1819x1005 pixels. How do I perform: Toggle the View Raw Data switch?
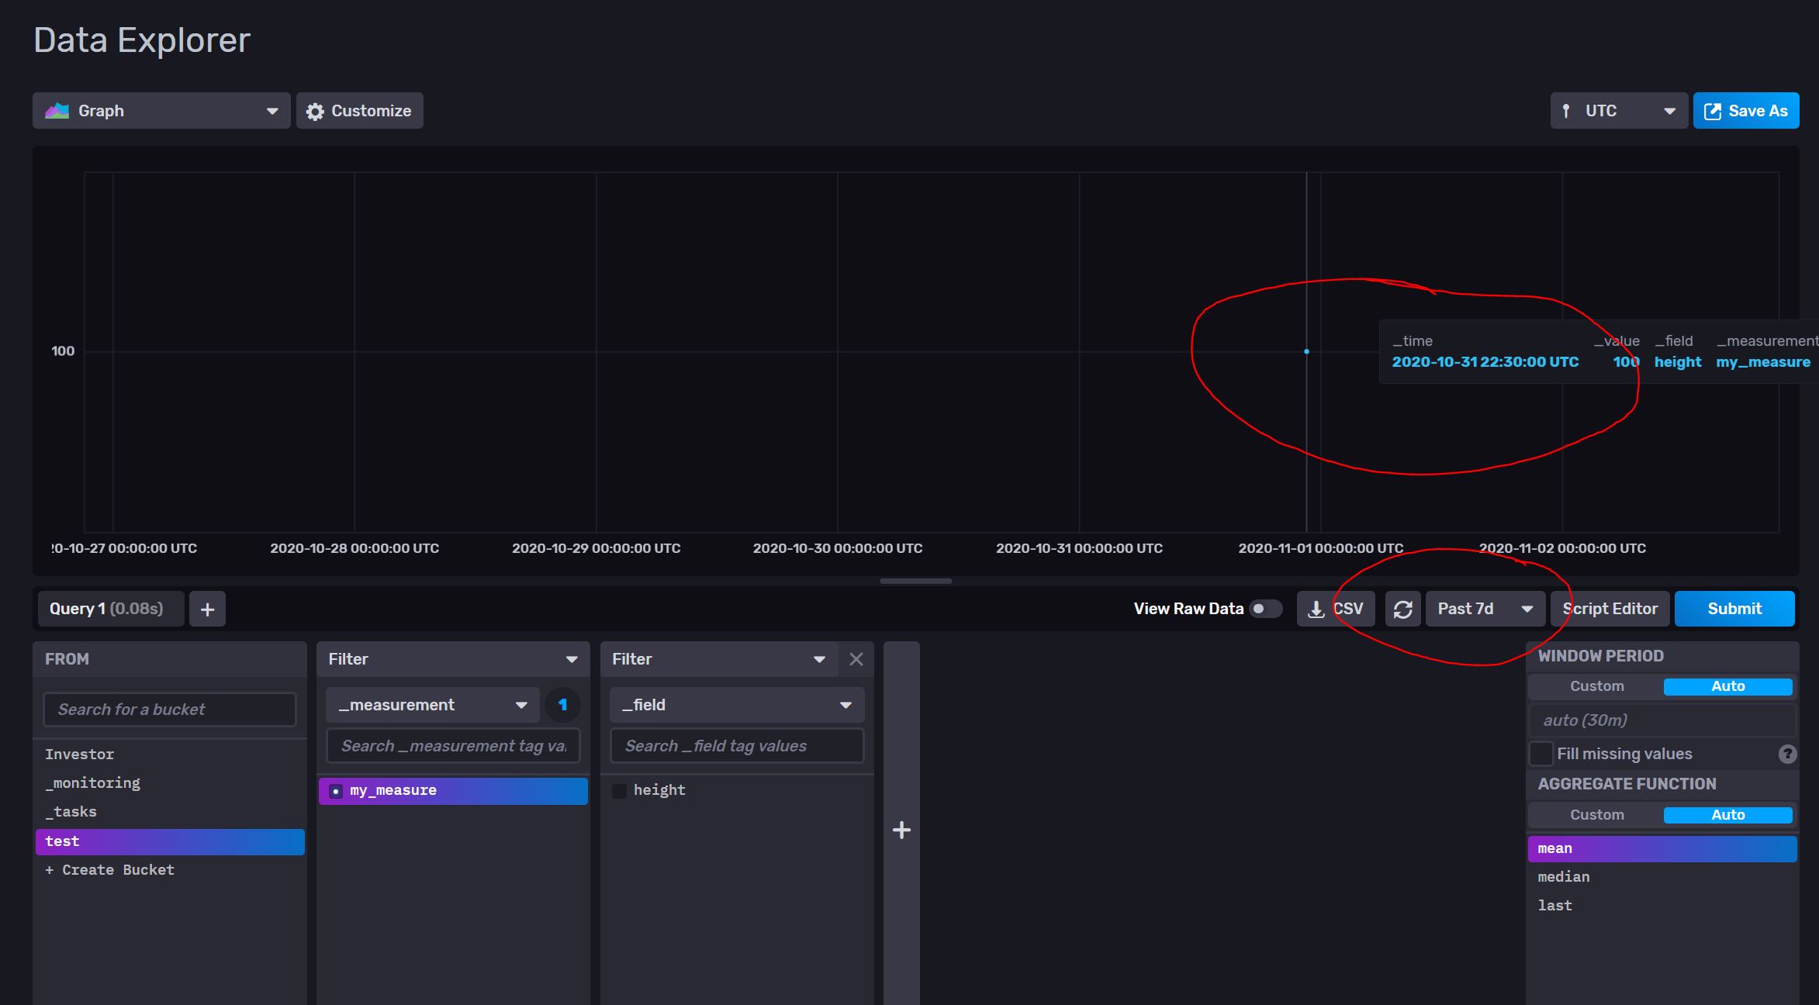pos(1265,609)
